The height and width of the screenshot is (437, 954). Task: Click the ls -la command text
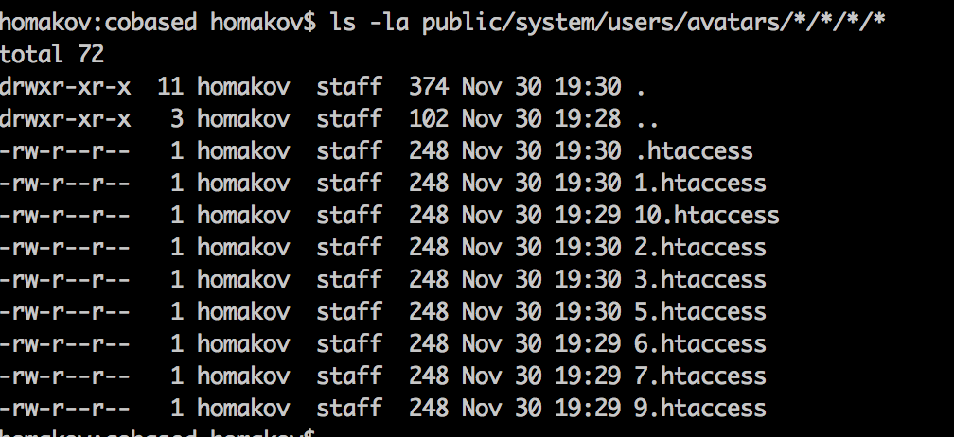[370, 23]
